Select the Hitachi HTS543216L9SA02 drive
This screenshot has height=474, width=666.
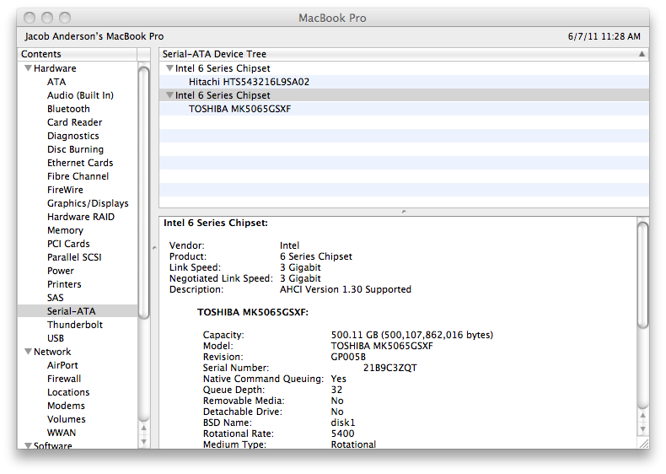(404, 82)
